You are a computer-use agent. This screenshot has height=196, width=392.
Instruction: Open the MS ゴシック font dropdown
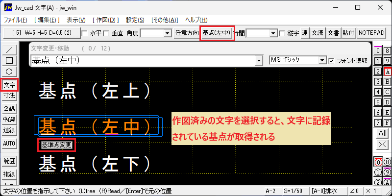pyautogui.click(x=322, y=60)
